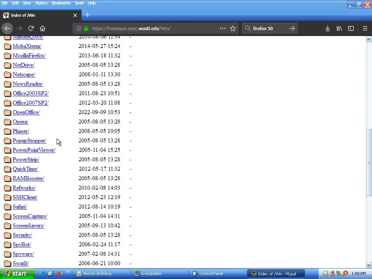Open the Office2007SP2/ directory link
372x279 pixels.
[31, 103]
